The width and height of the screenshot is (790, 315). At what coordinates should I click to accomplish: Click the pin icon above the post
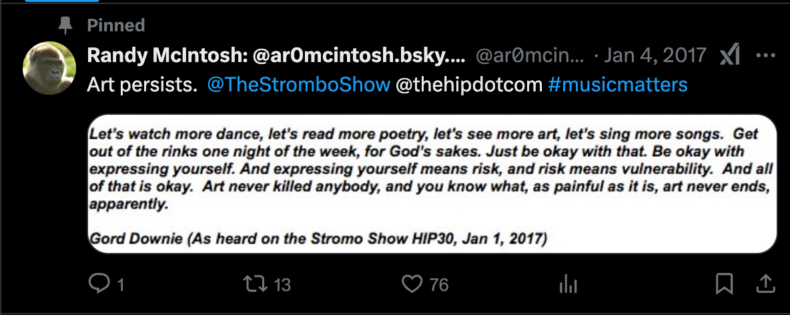pos(65,25)
